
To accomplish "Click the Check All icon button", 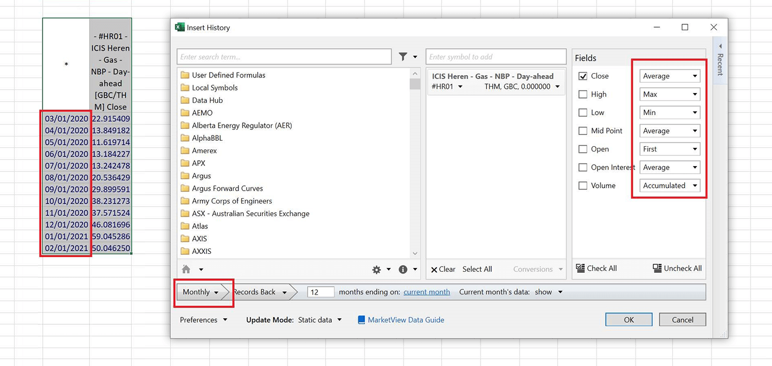I will [x=580, y=268].
